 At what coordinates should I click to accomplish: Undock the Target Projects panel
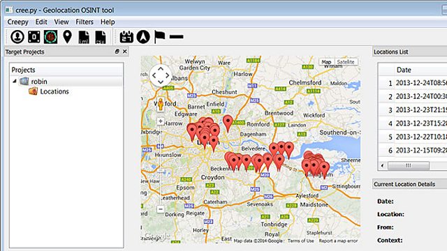coord(117,52)
